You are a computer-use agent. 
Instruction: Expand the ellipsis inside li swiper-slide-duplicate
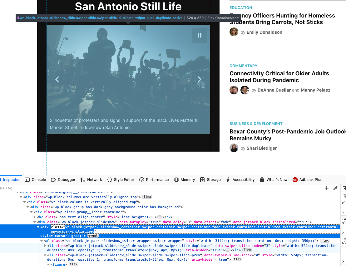[x=228, y=250]
